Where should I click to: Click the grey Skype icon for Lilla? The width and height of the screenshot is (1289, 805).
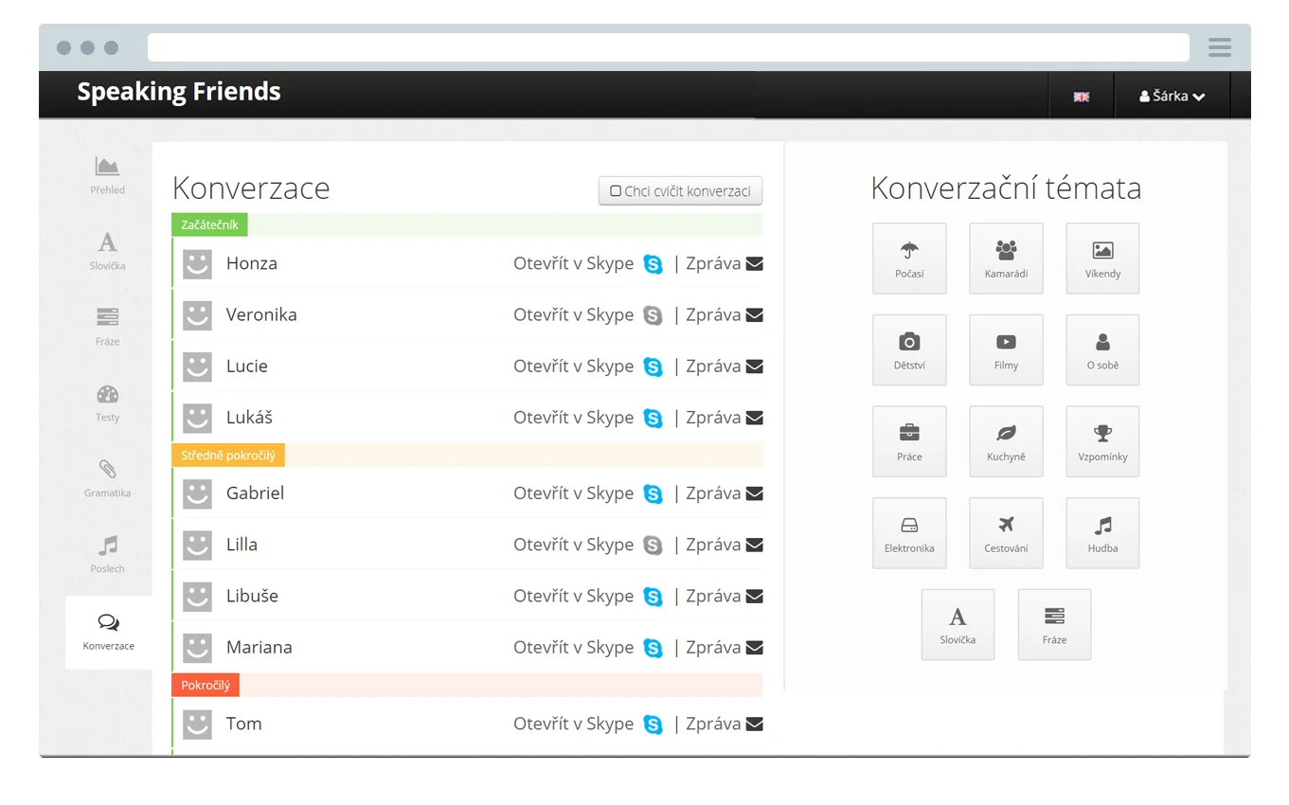point(653,545)
